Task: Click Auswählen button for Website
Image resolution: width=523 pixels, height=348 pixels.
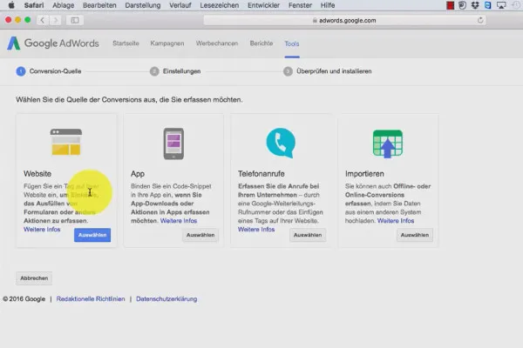Action: (x=92, y=235)
